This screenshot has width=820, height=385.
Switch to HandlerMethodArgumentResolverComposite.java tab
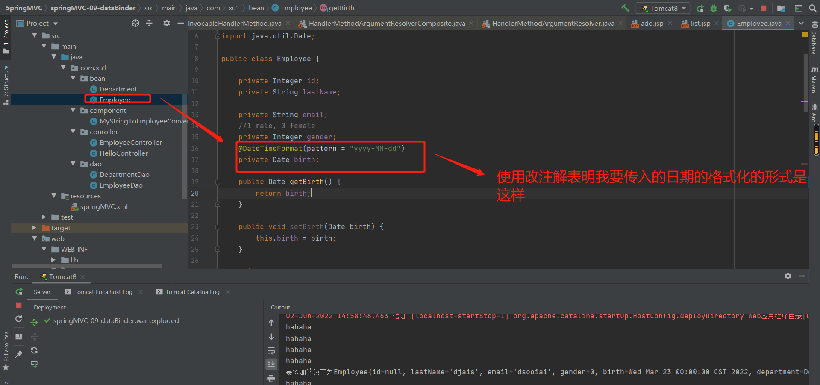[387, 23]
